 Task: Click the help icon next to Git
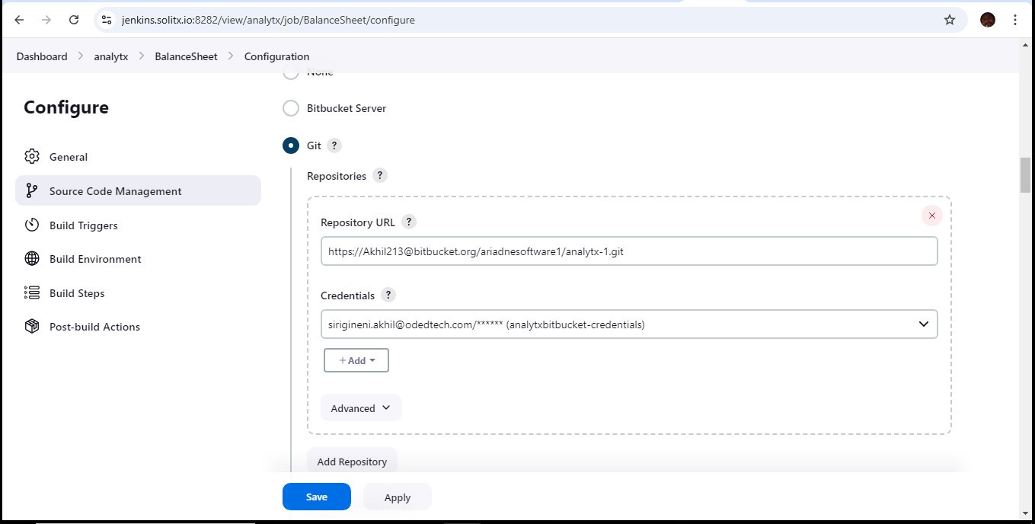tap(334, 145)
